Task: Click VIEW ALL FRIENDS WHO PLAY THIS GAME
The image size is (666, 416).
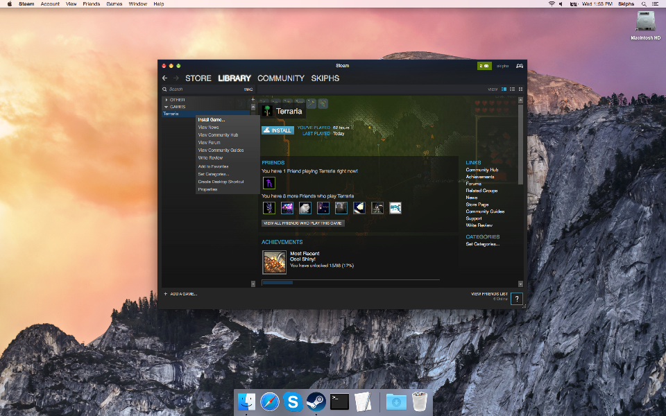Action: [303, 223]
